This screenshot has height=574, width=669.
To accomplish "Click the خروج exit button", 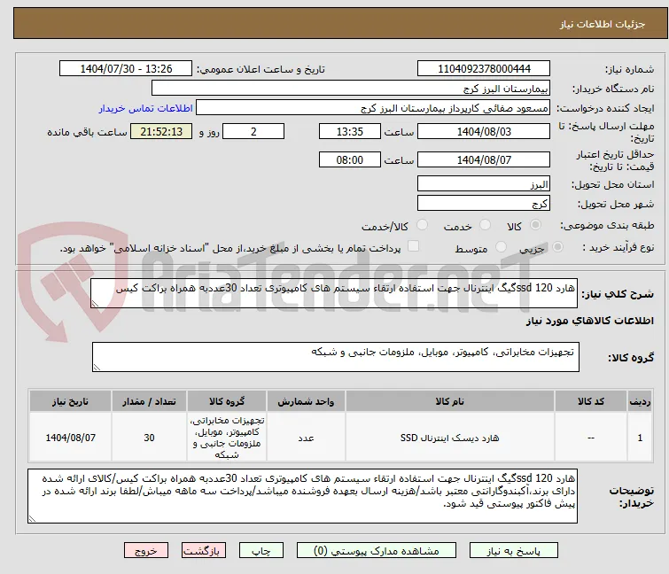I will click(x=146, y=551).
